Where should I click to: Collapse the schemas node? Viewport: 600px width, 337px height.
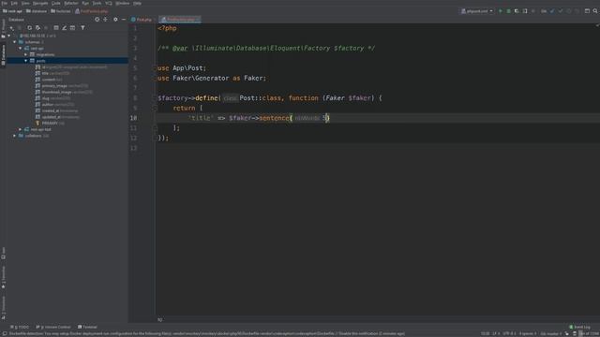(15, 42)
